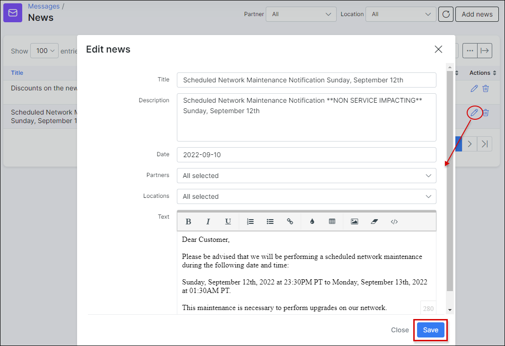The height and width of the screenshot is (346, 505).
Task: Click the scrollbar up arrow
Action: 450,67
